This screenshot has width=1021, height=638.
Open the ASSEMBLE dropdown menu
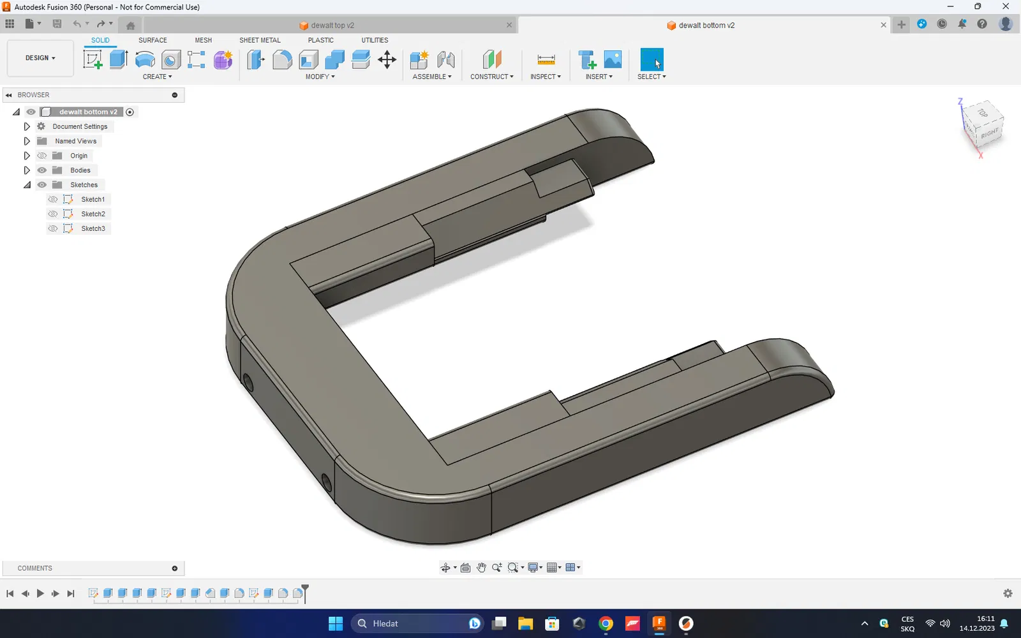coord(432,77)
